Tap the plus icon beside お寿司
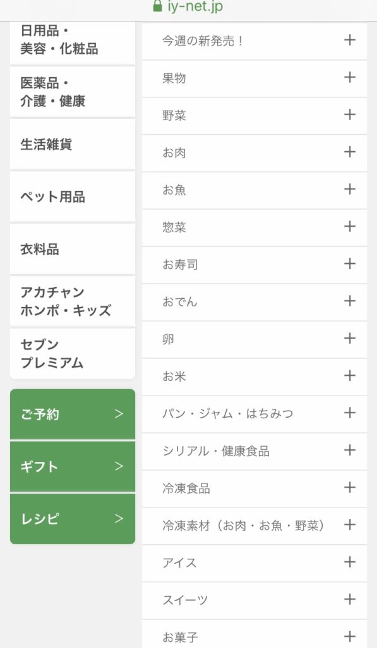Screen dimensions: 377x648 click(x=349, y=263)
